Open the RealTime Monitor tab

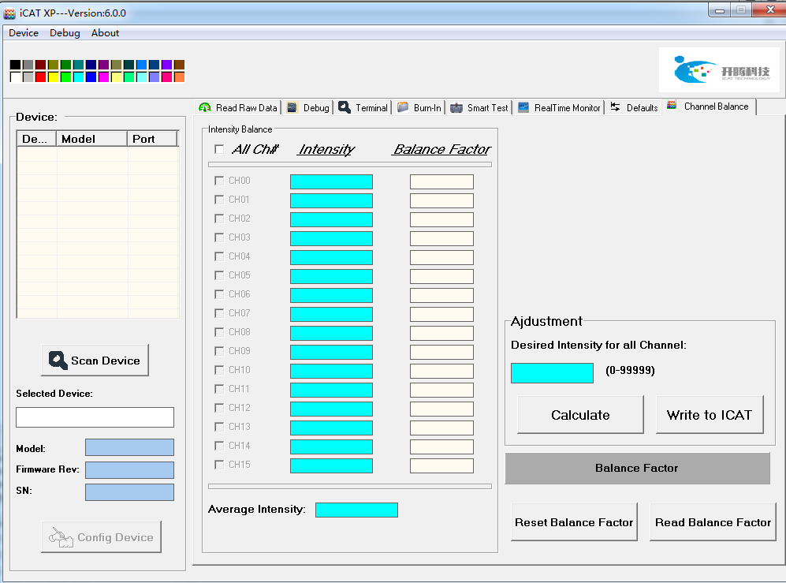(560, 108)
